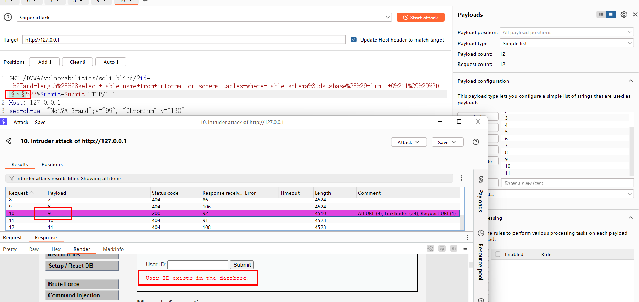Switch to Render view

pos(82,249)
